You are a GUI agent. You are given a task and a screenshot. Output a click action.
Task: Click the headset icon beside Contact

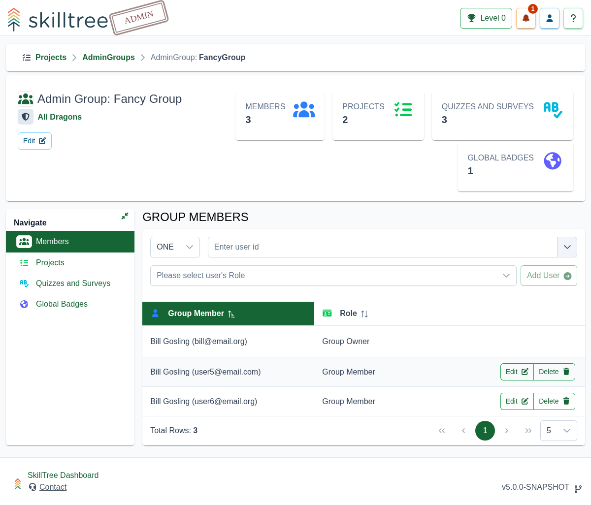point(33,487)
